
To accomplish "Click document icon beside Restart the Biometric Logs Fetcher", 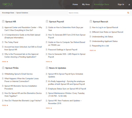I will [x=3, y=101].
